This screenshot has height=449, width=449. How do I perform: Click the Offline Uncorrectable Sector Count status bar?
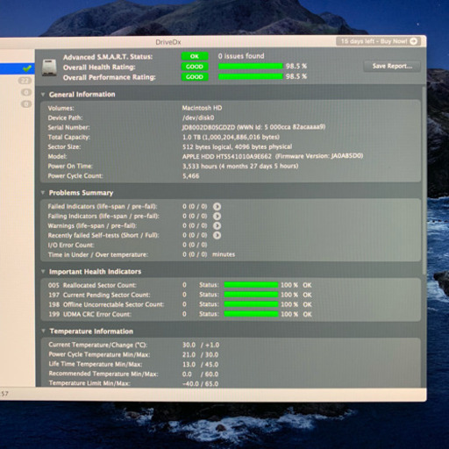pos(251,304)
